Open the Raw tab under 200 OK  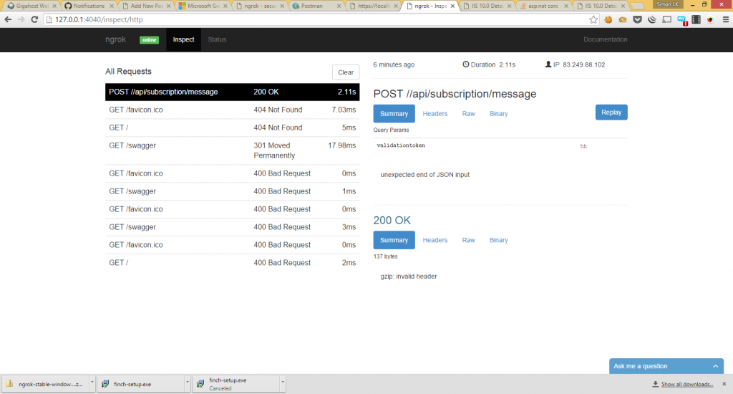pyautogui.click(x=468, y=240)
